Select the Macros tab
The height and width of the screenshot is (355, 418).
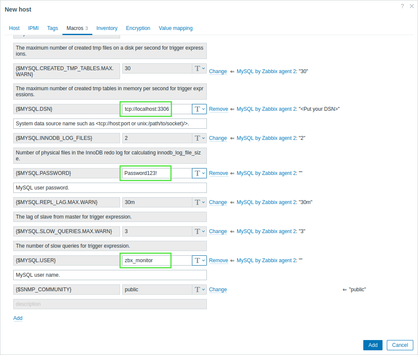77,28
